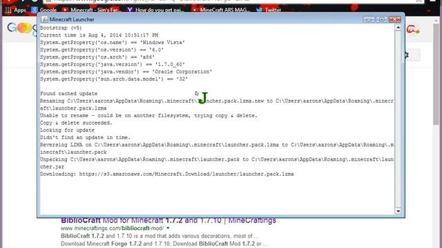Click the launcher log vertical scrollbar track
This screenshot has height=248, width=442.
tap(398, 119)
